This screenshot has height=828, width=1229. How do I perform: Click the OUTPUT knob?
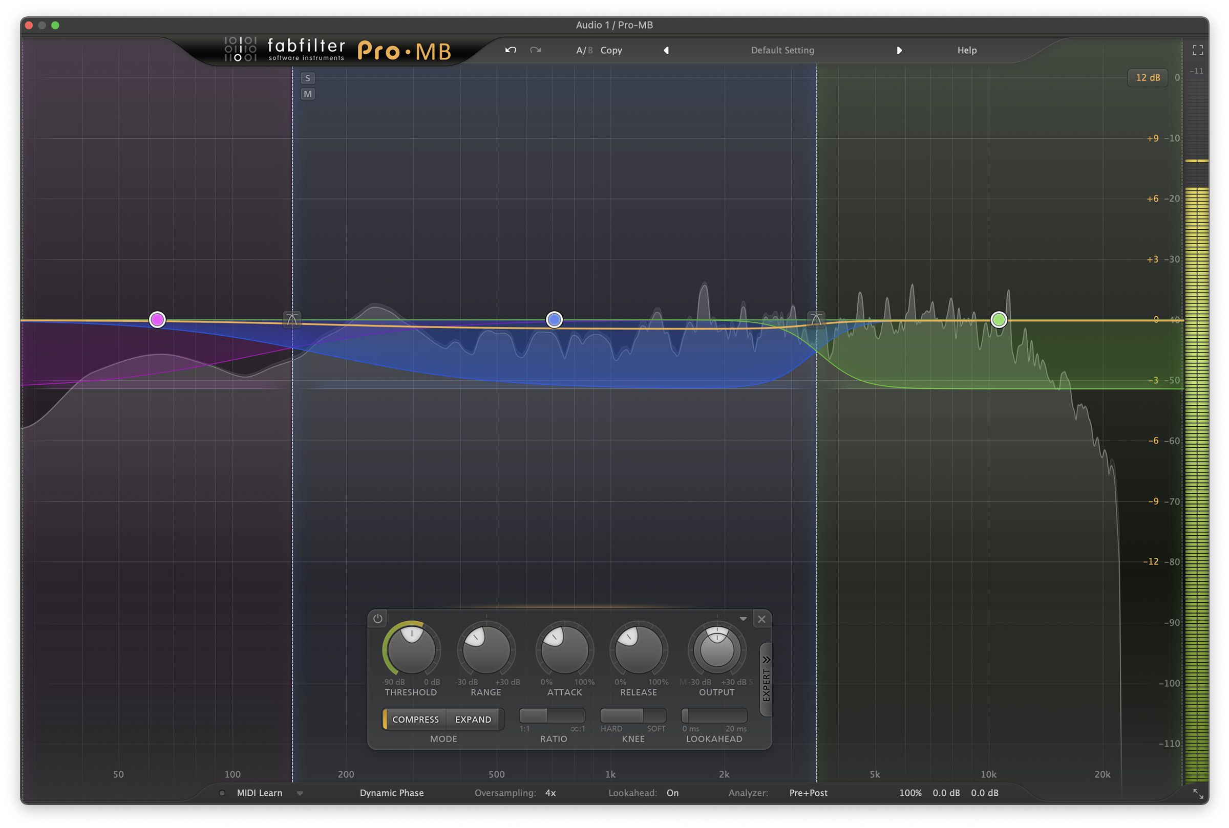[x=716, y=649]
